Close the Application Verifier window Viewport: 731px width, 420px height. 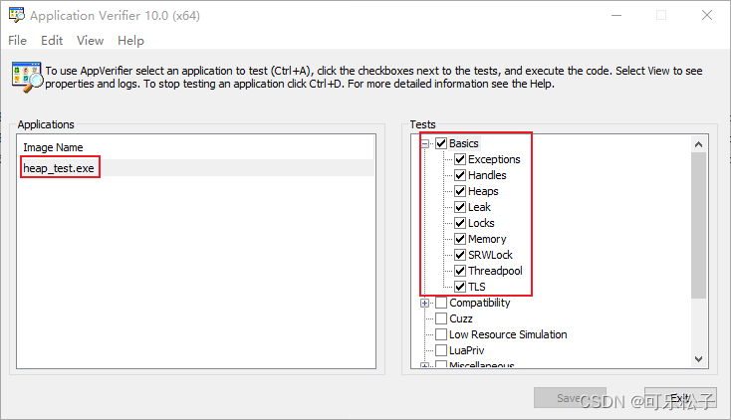point(707,15)
